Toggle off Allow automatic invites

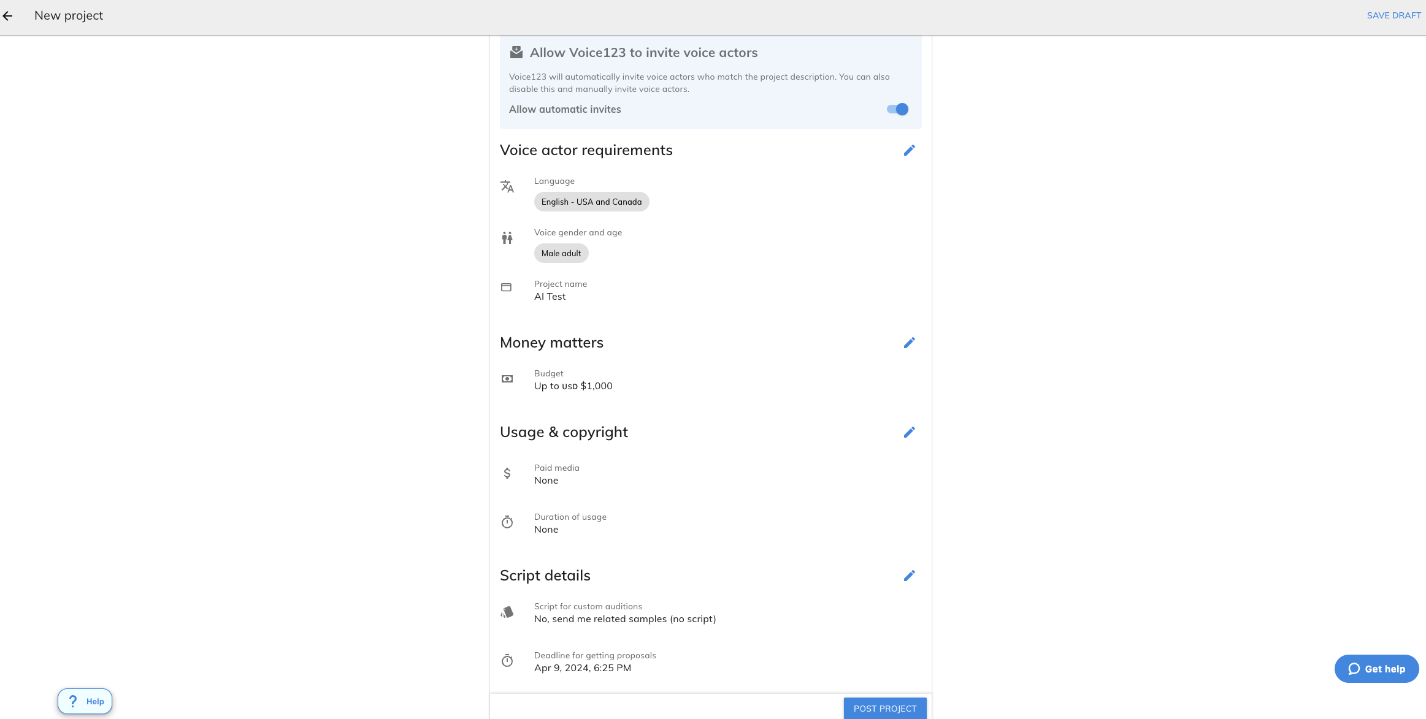[897, 109]
